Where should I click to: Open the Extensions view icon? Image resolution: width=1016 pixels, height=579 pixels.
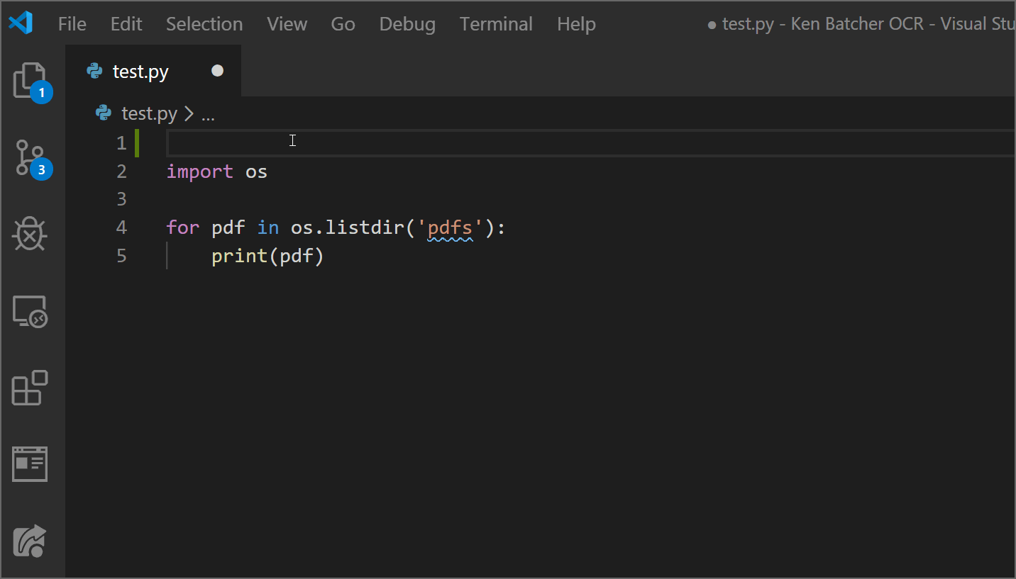click(30, 387)
